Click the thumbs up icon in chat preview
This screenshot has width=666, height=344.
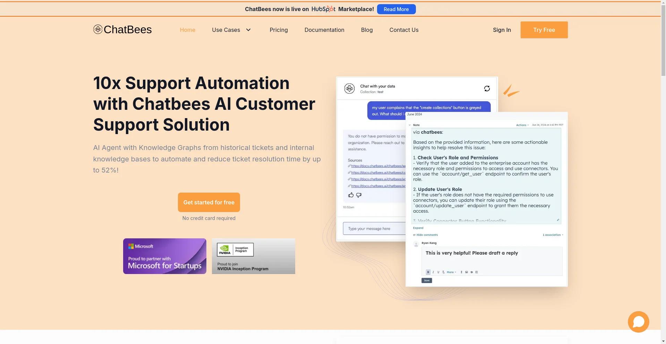pos(351,195)
